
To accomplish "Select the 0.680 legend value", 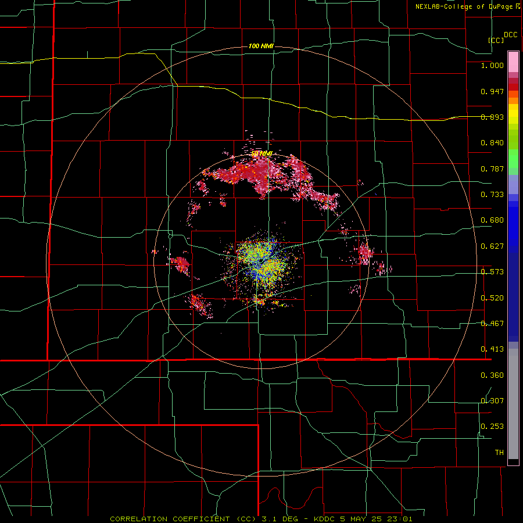I will 492,220.
